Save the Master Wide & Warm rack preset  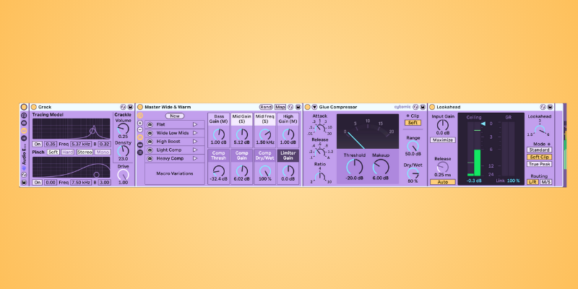(x=298, y=107)
